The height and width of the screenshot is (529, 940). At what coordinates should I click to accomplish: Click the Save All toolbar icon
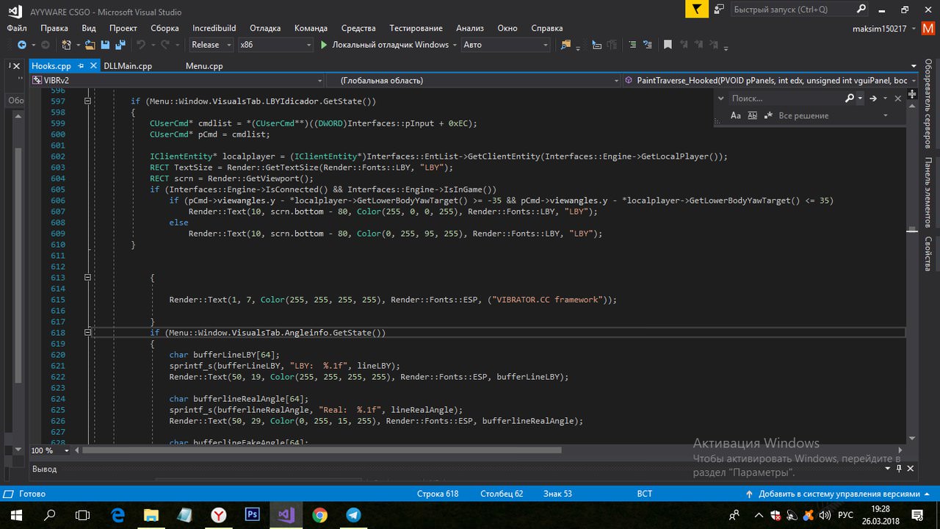pos(119,45)
